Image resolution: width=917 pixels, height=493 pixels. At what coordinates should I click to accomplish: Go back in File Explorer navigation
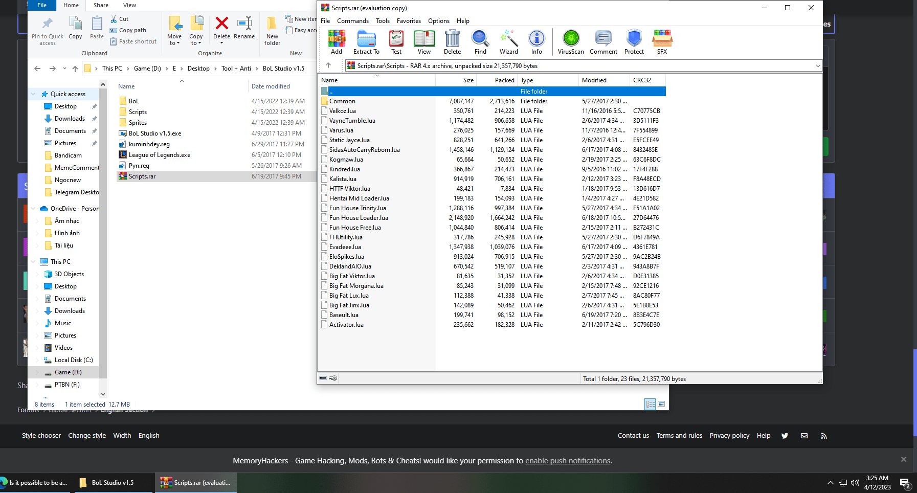click(37, 69)
